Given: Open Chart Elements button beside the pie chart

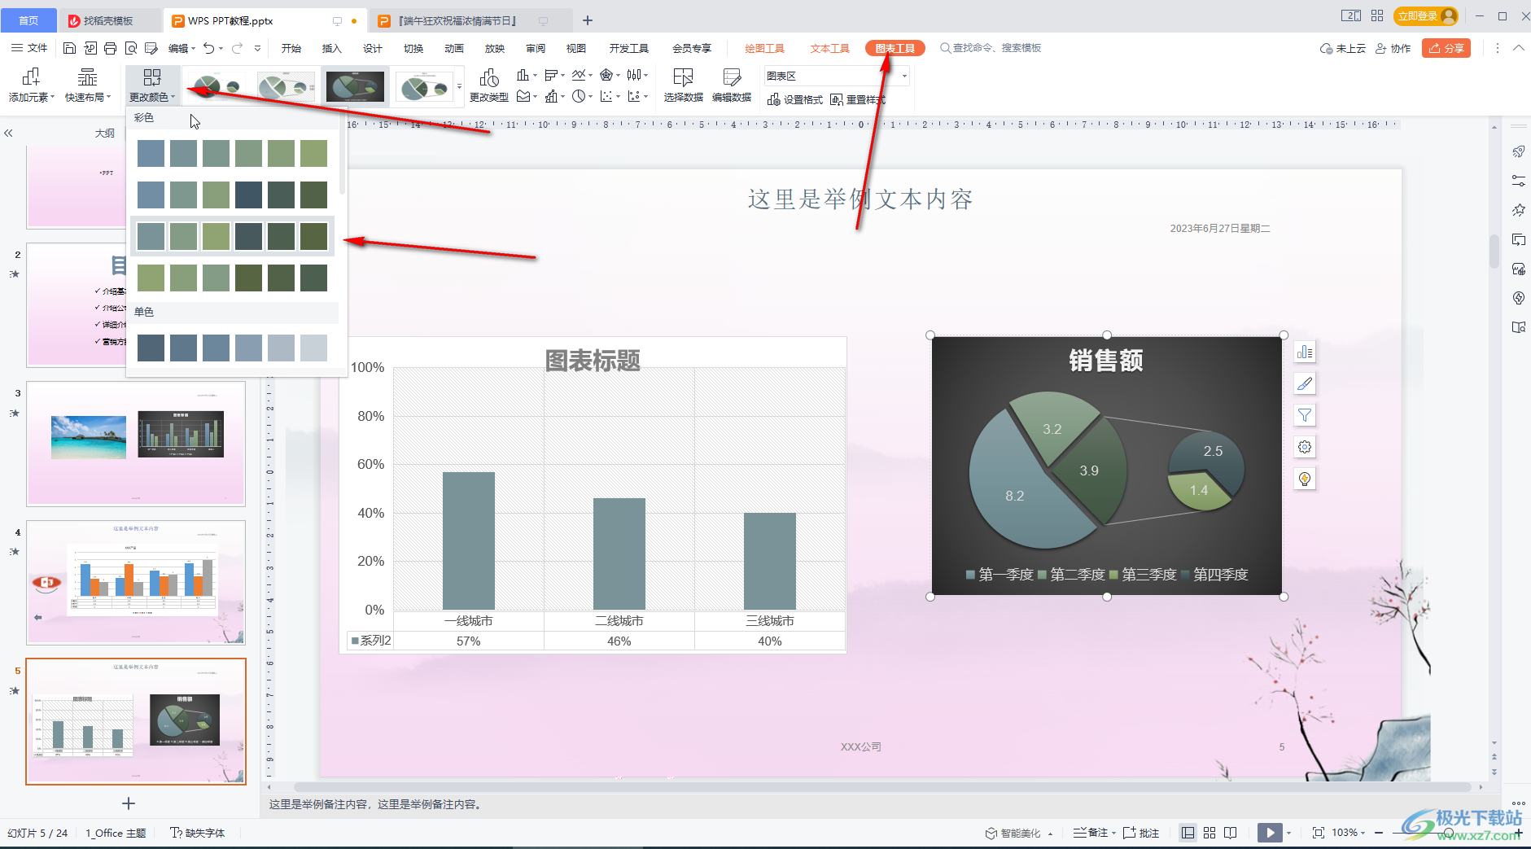Looking at the screenshot, I should pyautogui.click(x=1305, y=352).
